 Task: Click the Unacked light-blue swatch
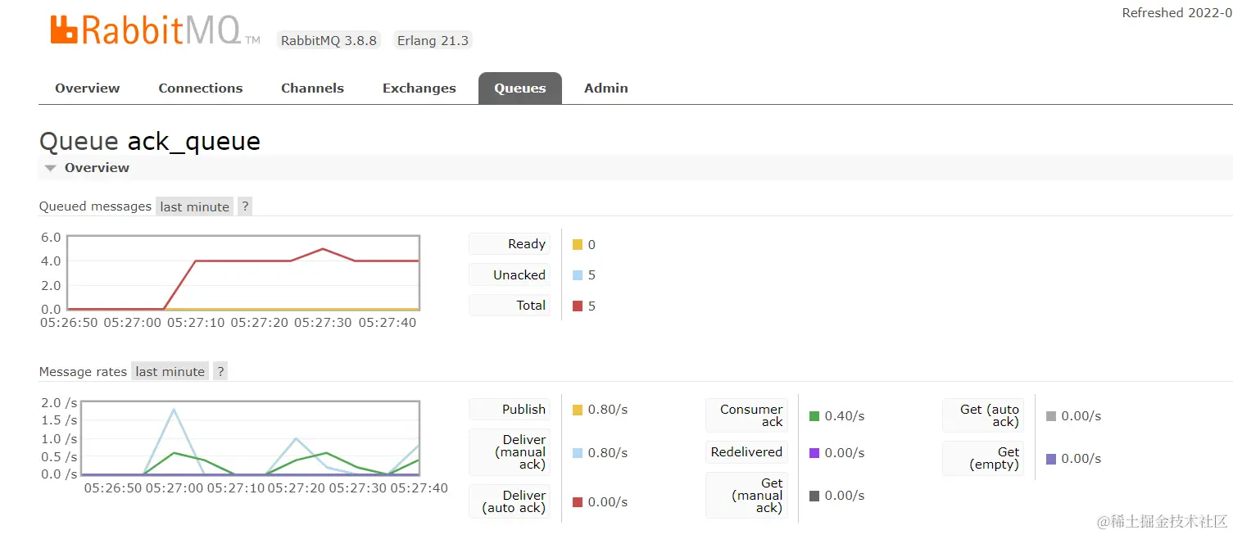point(578,275)
